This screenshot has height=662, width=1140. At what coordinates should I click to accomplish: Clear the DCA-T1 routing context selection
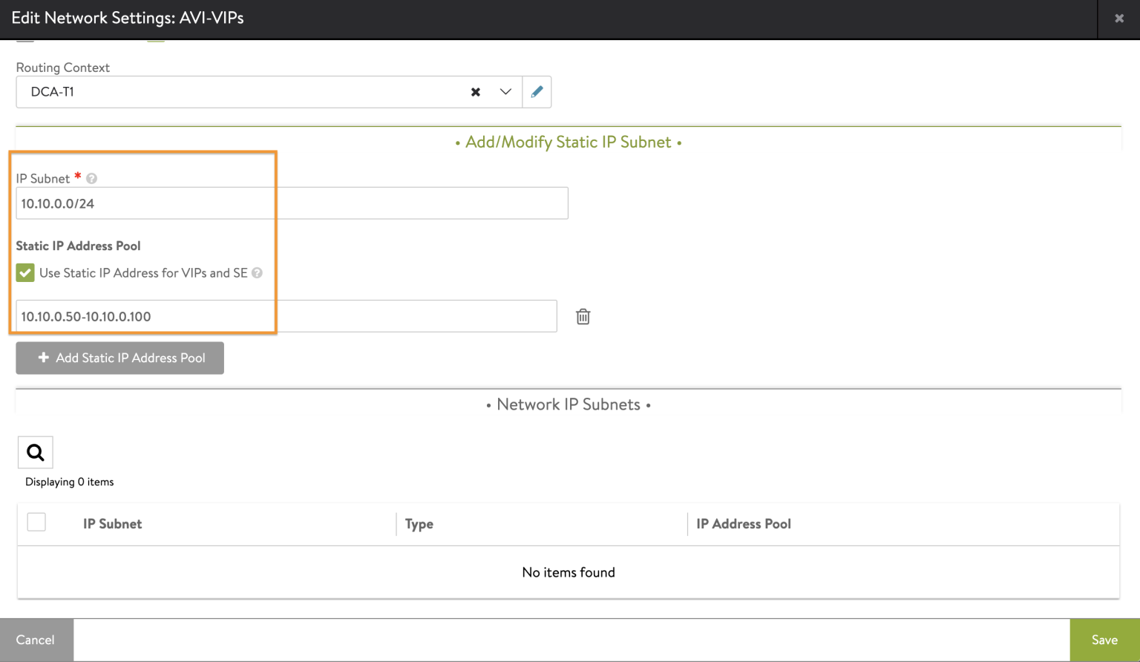475,92
